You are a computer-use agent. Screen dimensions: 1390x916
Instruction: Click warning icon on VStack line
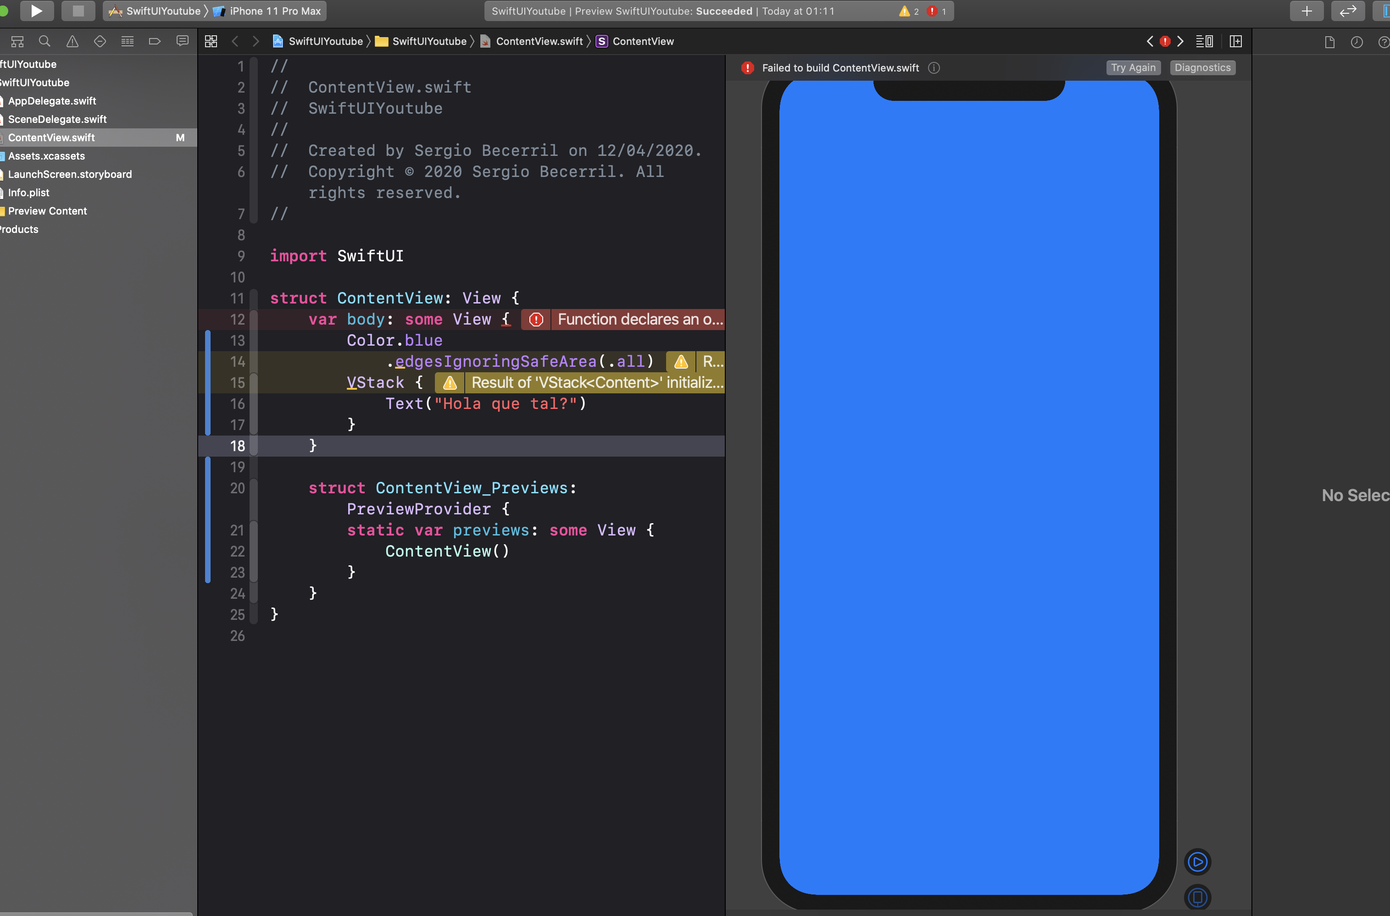click(x=450, y=383)
